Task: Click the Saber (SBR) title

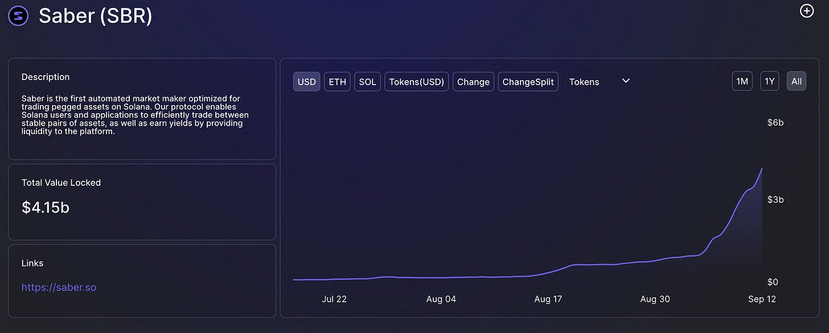Action: coord(96,16)
